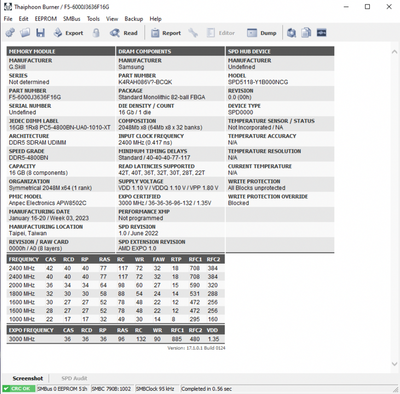Click the CRC OK status indicator
Screen dimensions: 400x394
pos(19,389)
